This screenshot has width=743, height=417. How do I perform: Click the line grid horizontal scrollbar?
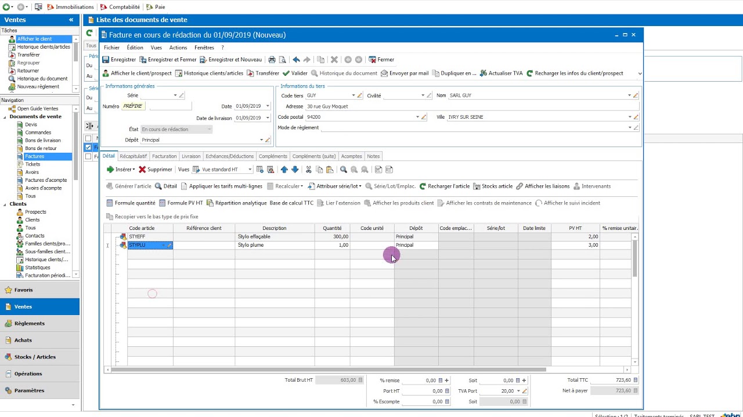click(329, 370)
